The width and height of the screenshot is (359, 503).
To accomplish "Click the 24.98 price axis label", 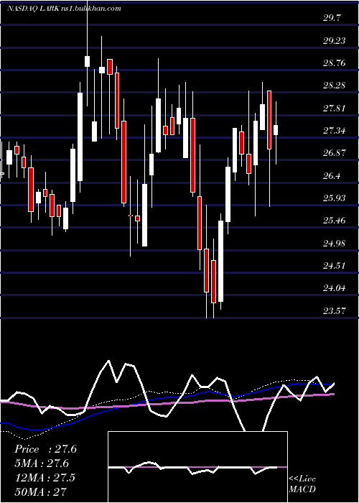I will coord(334,243).
